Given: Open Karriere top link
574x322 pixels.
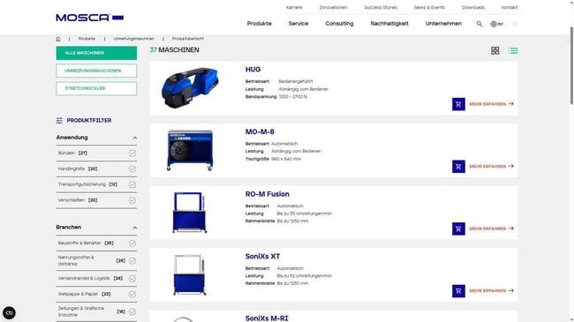Looking at the screenshot, I should (294, 7).
